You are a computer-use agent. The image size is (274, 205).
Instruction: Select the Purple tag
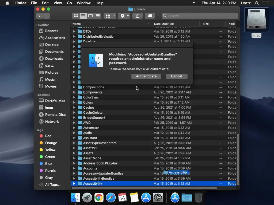pos(48,171)
